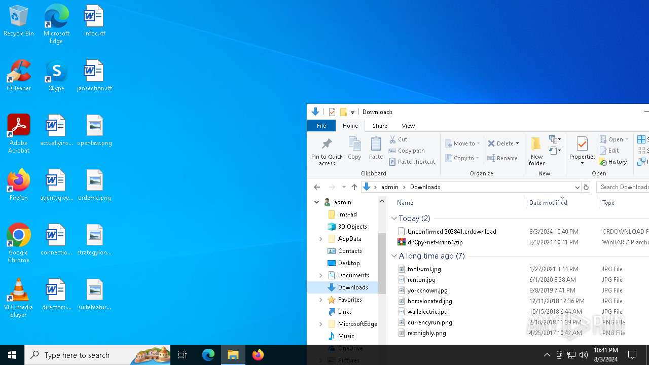Open Recent locations dropdown arrow
Image resolution: width=649 pixels, height=365 pixels.
(x=344, y=187)
